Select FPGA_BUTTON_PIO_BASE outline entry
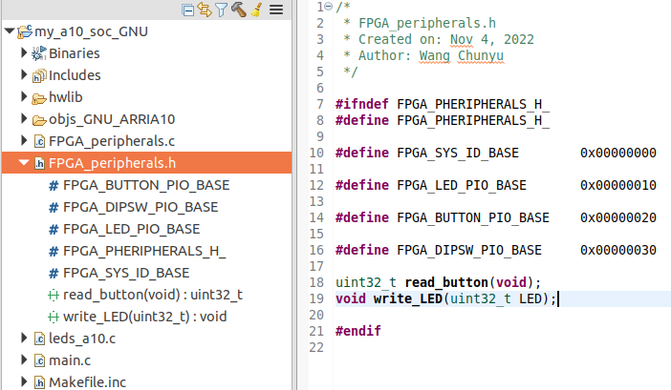Screen dimensions: 671x390 click(146, 185)
